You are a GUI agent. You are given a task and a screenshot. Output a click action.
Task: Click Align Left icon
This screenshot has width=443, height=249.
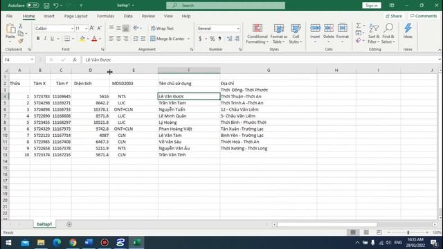click(111, 39)
